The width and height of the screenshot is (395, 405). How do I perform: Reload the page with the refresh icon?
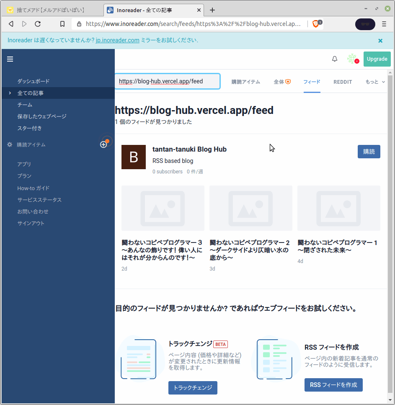38,24
